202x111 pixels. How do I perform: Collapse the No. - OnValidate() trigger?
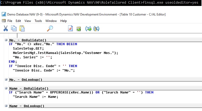(x=6, y=40)
